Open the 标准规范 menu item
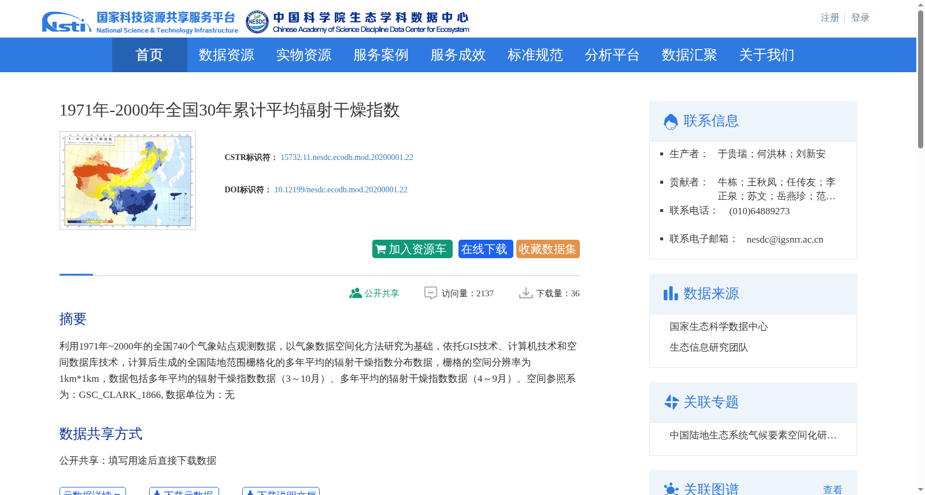925x495 pixels. point(535,55)
